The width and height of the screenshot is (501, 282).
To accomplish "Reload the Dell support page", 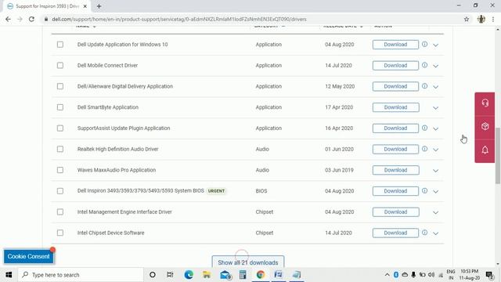I will pos(31,19).
